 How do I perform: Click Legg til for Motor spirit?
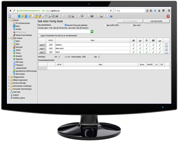(42, 48)
